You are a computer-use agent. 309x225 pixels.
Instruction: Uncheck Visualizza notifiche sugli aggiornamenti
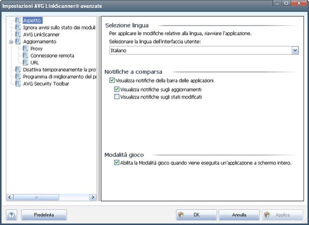[x=117, y=89]
